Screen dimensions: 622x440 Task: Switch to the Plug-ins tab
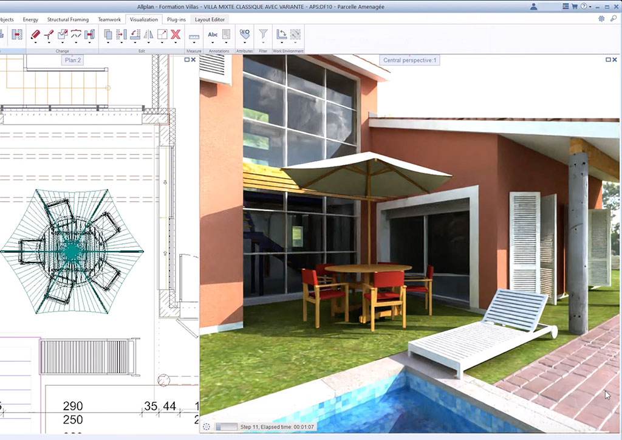pos(176,19)
